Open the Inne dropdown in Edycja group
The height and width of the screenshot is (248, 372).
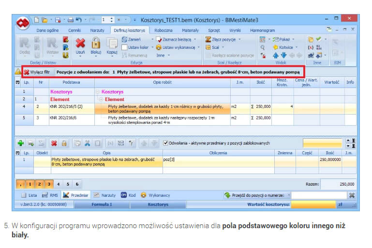click(x=163, y=55)
